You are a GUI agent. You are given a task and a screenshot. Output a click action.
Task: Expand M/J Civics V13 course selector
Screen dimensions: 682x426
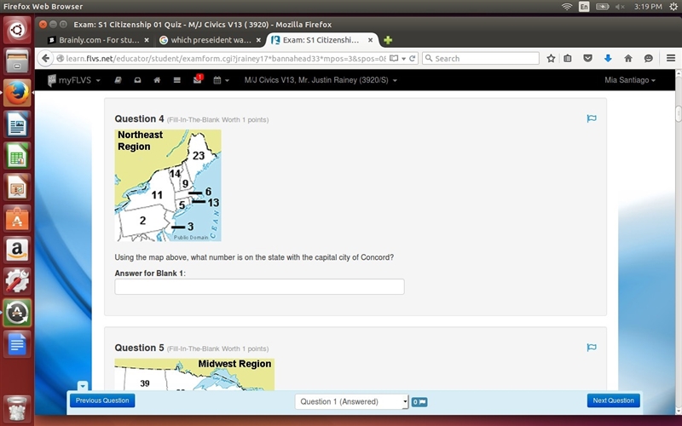click(321, 80)
